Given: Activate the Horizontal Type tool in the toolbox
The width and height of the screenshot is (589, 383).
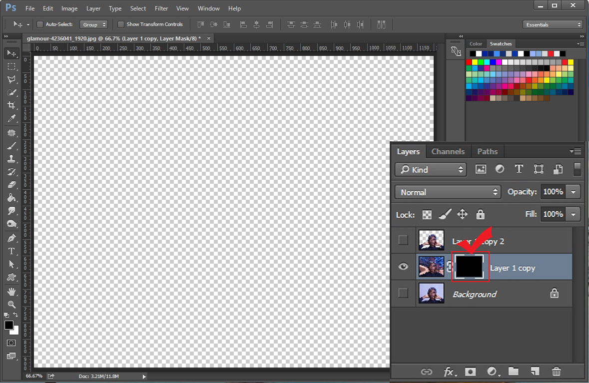Looking at the screenshot, I should (x=11, y=251).
